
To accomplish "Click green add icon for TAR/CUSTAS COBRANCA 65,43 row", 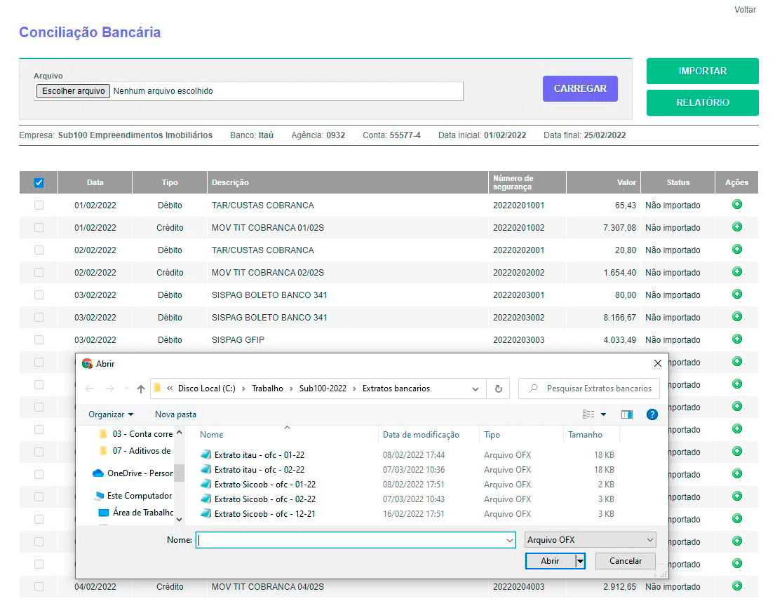I will tap(736, 205).
